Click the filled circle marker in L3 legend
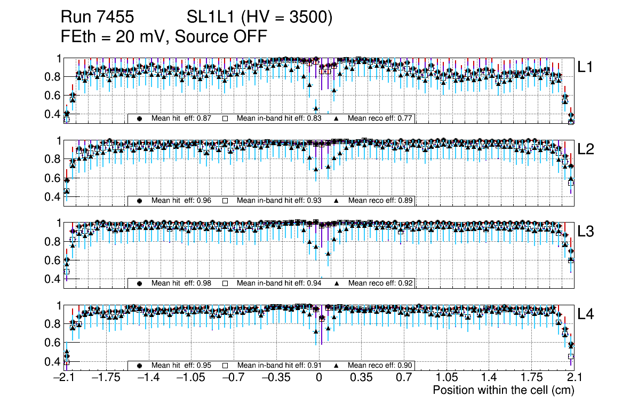Image resolution: width=638 pixels, height=412 pixels. pos(139,283)
